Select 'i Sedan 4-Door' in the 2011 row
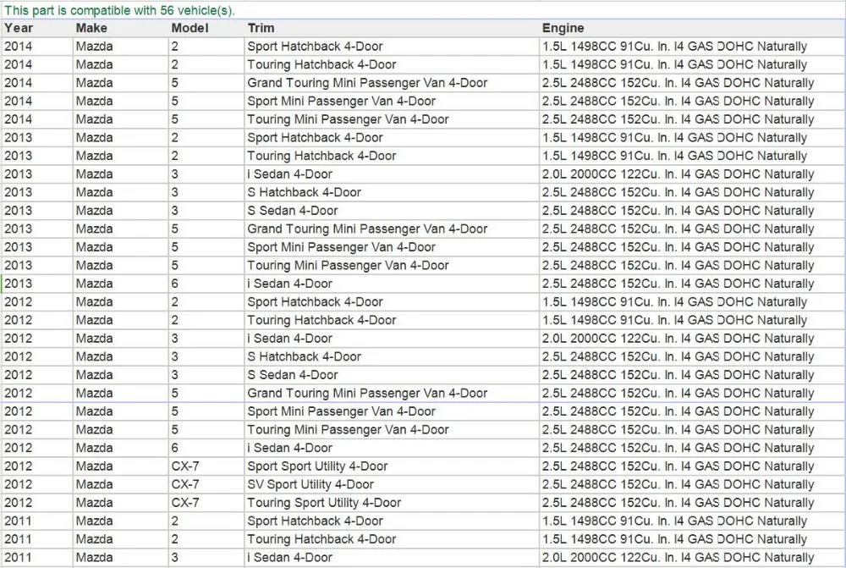 point(289,558)
